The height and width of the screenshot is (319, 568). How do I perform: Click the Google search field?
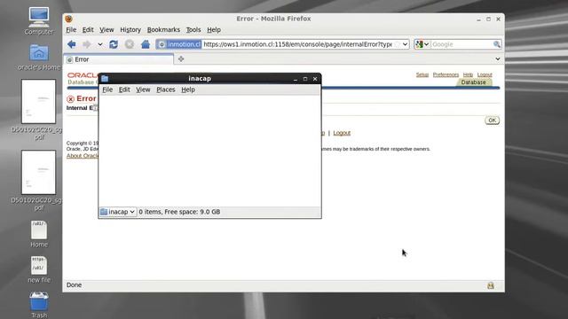tap(461, 44)
